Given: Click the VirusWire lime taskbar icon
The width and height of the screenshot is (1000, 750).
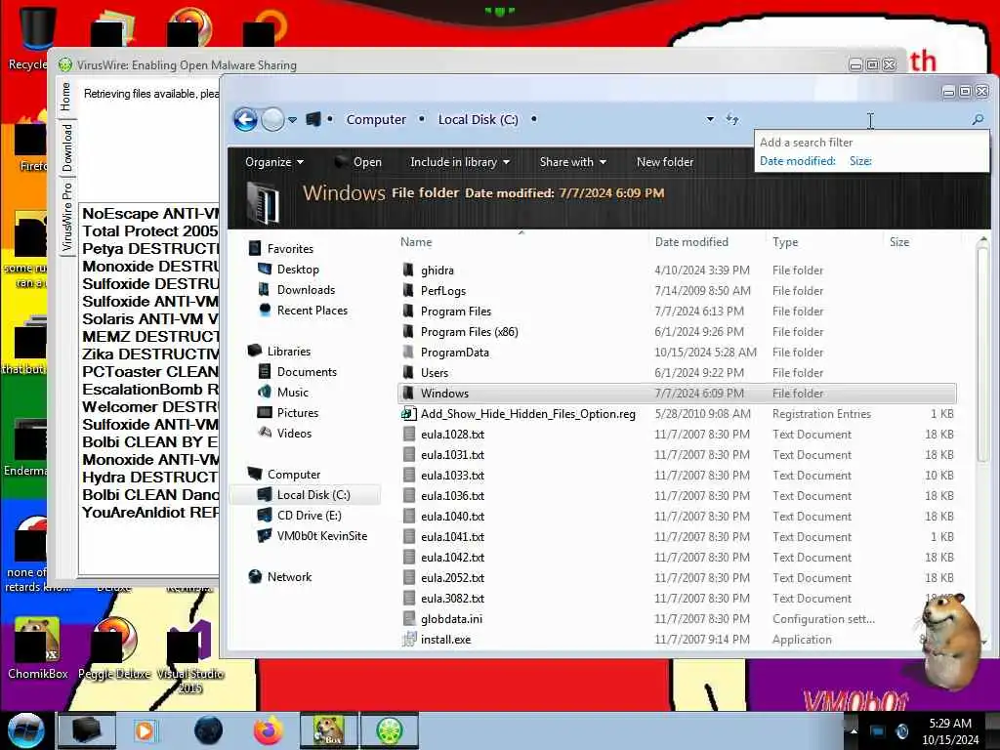Looking at the screenshot, I should coord(390,730).
